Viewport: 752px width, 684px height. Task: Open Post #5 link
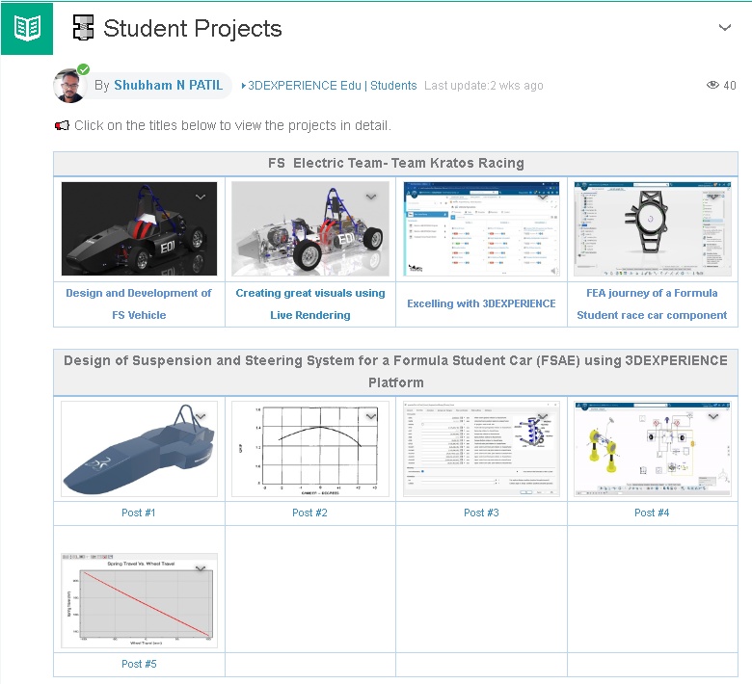click(x=139, y=664)
